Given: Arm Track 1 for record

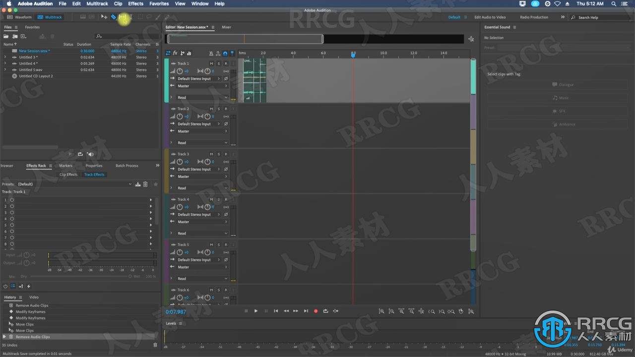Looking at the screenshot, I should (x=226, y=63).
